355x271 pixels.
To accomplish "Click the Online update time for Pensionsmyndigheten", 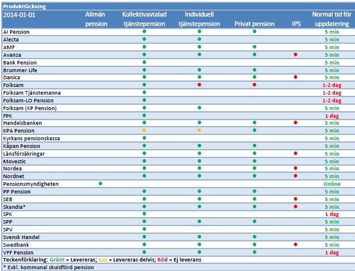I will [x=332, y=184].
